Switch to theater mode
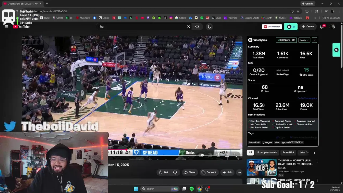Viewport: 343px width, 193px height. point(227,155)
